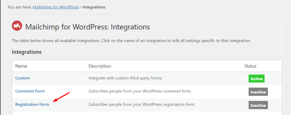Click the Inactive badge for Registration Form
Screen dimensions: 291x115
pos(258,105)
